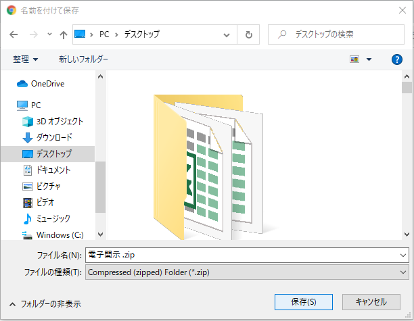The width and height of the screenshot is (414, 321).
Task: Close the save dialog
Action: point(402,10)
